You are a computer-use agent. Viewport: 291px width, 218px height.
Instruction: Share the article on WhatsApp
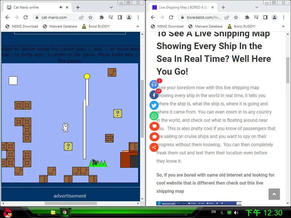pyautogui.click(x=154, y=116)
